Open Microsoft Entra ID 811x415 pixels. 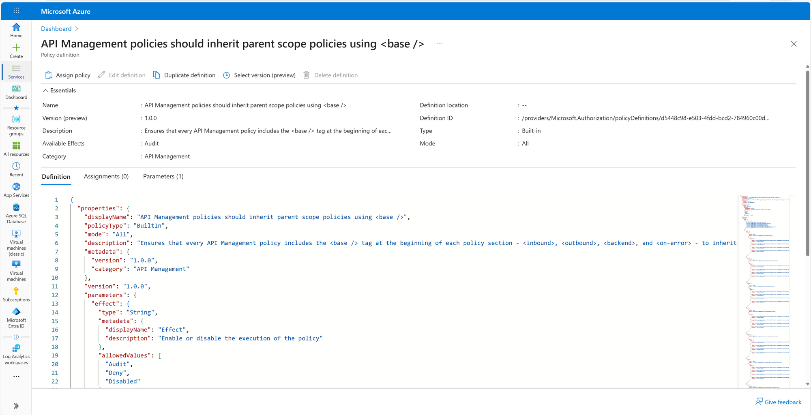[x=16, y=318]
